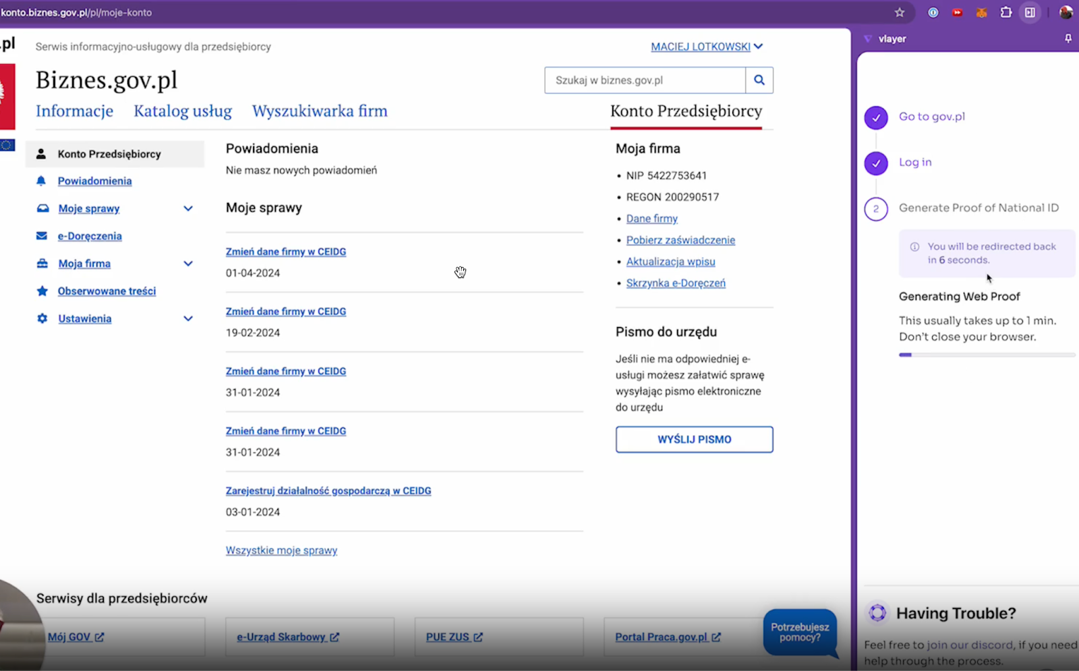Expand the Ustawienia sidebar chevron
The image size is (1079, 671).
[x=188, y=318]
